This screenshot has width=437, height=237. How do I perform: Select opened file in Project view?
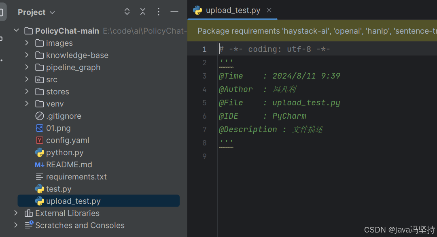click(127, 12)
